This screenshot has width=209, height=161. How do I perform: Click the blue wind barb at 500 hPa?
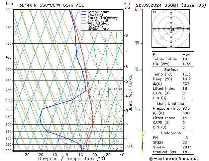pyautogui.click(x=139, y=69)
